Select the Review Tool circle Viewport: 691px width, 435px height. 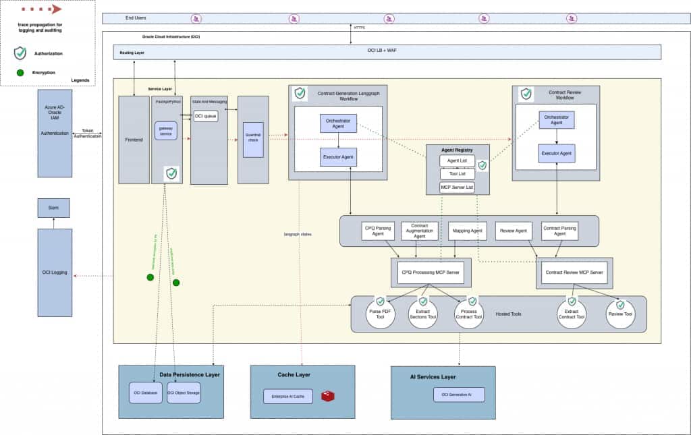tap(620, 314)
